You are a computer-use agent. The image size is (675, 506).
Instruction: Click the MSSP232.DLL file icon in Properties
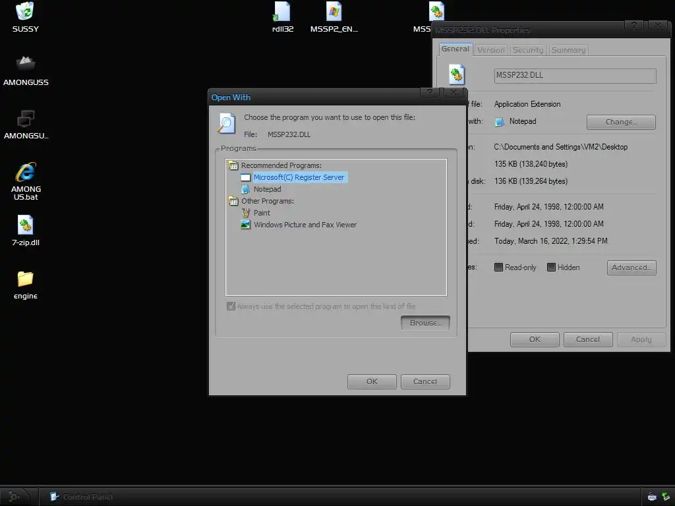(456, 74)
